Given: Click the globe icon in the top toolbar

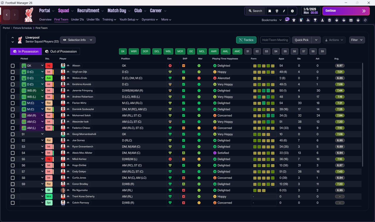Looking at the screenshot, I should (x=277, y=11).
